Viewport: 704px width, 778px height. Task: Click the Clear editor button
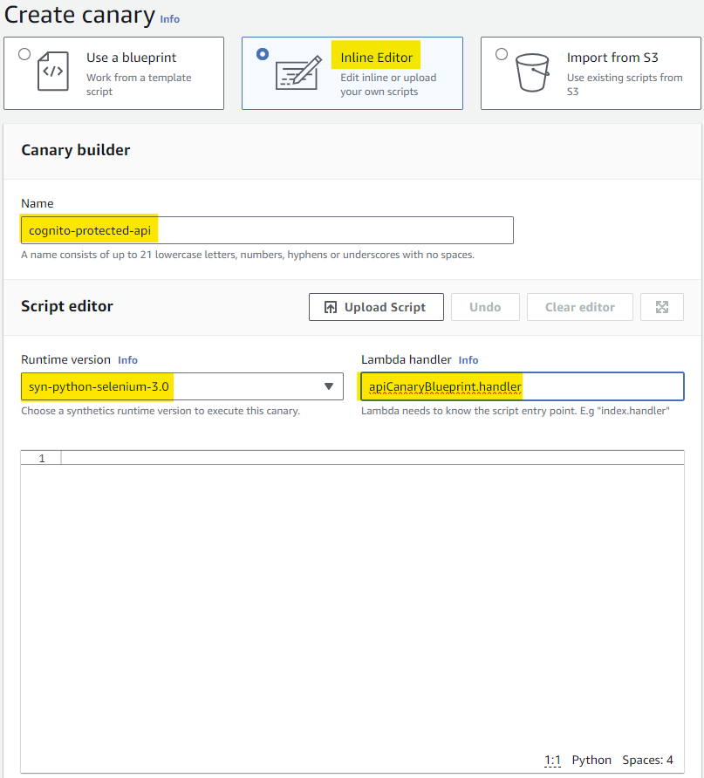pos(579,306)
